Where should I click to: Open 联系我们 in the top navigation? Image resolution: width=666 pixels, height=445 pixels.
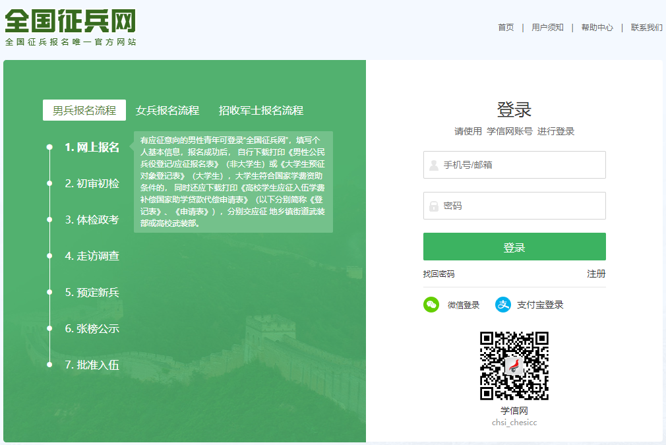coord(646,27)
